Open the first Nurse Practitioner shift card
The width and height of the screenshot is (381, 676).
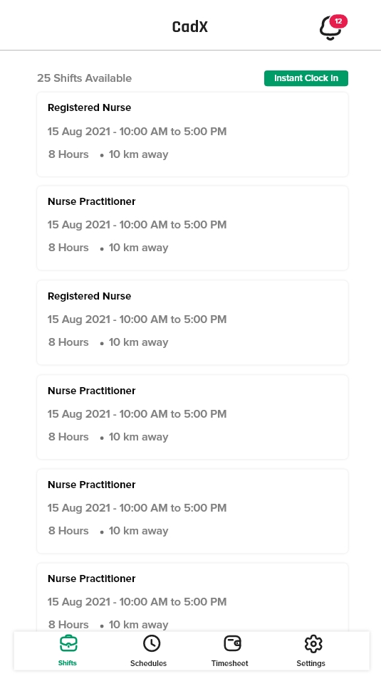pos(192,228)
